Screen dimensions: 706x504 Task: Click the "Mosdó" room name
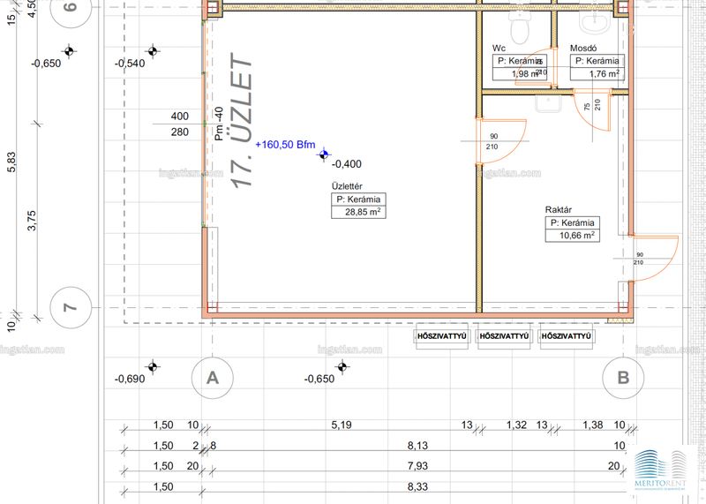tap(584, 49)
